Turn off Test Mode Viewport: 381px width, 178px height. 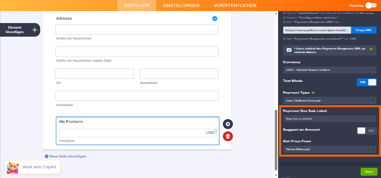tap(367, 82)
